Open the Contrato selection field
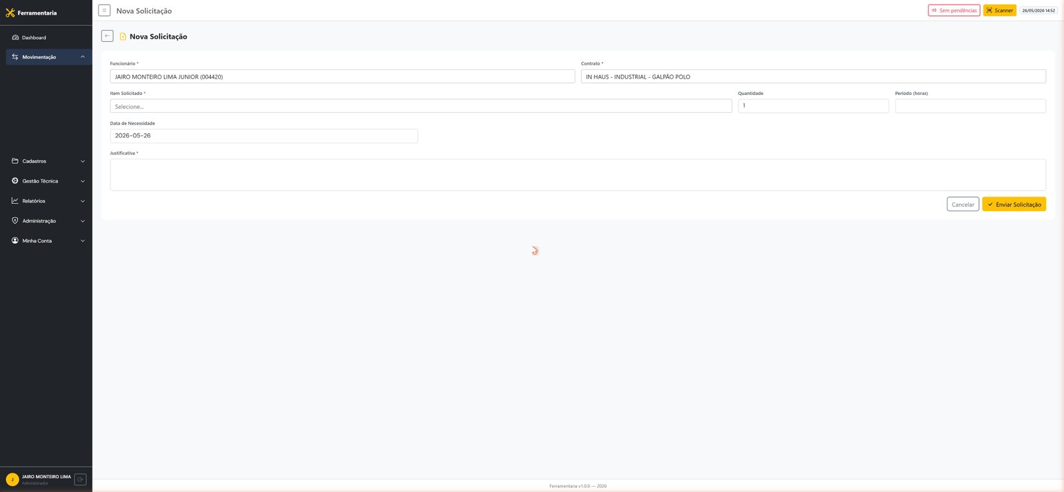Screen dimensions: 1064x492 813,76
